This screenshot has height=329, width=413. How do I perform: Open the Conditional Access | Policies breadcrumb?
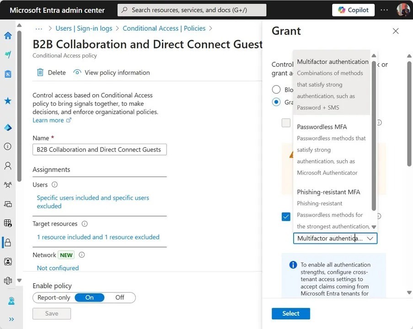click(x=164, y=28)
